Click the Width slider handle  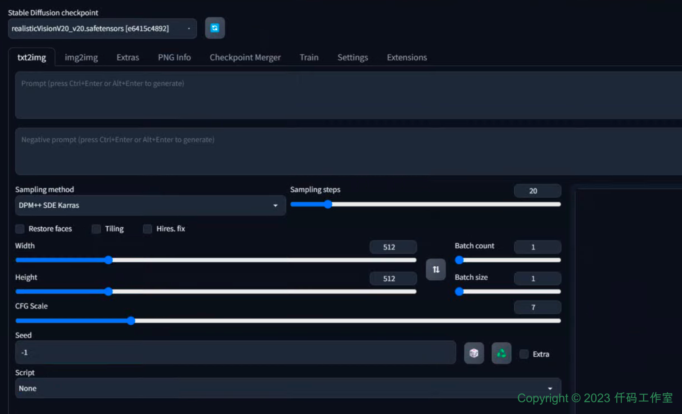tap(108, 260)
